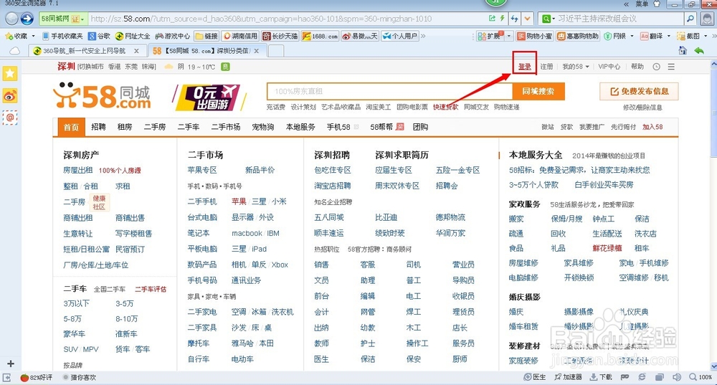Image resolution: width=717 pixels, height=385 pixels.
Task: Open the 购物小蜜 extension
Action: click(535, 36)
